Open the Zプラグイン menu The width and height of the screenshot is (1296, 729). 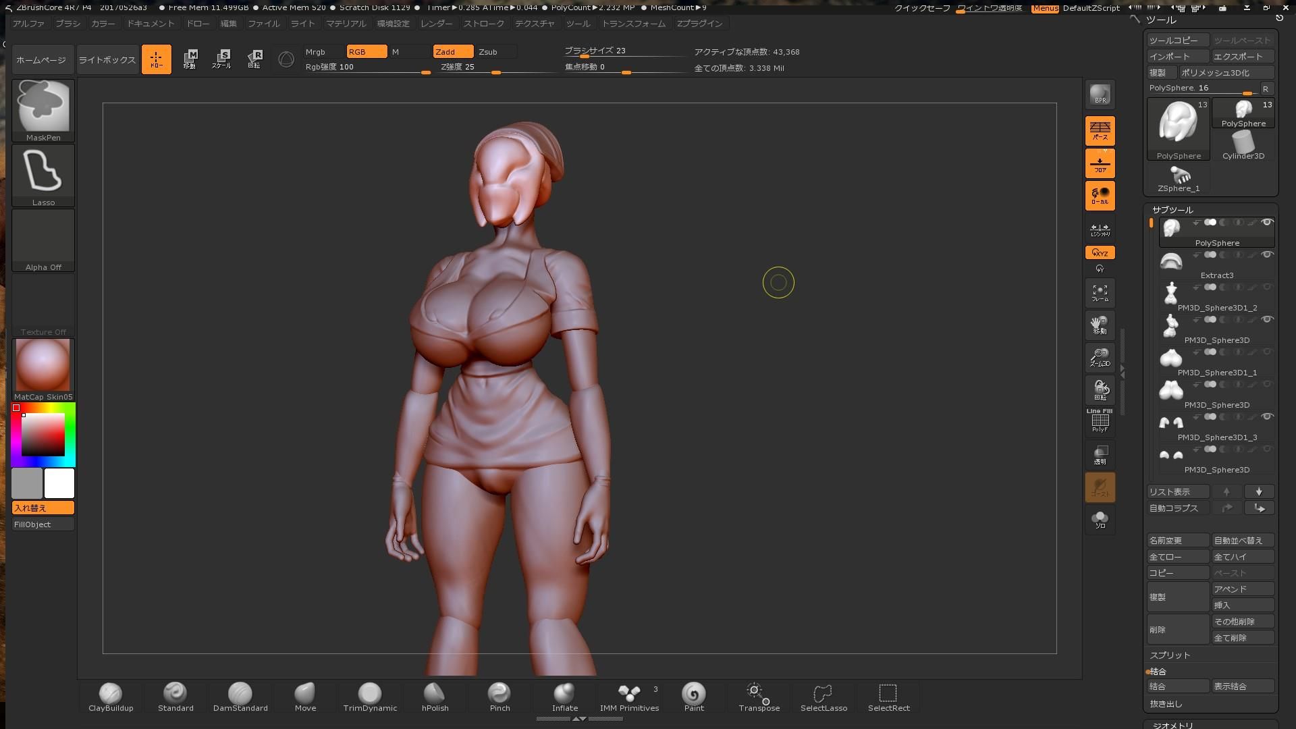tap(699, 24)
